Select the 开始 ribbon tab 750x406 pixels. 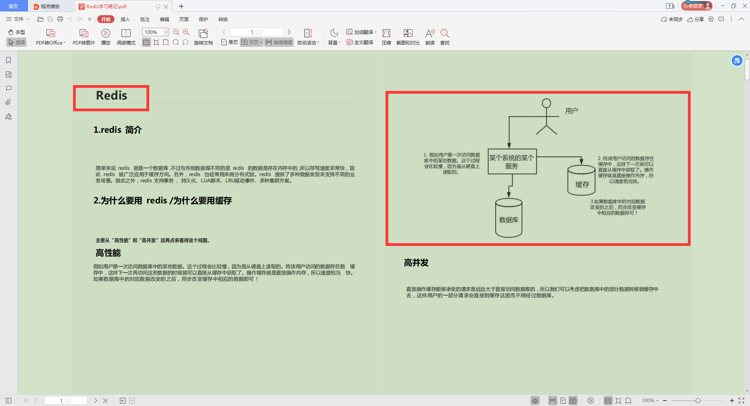106,19
